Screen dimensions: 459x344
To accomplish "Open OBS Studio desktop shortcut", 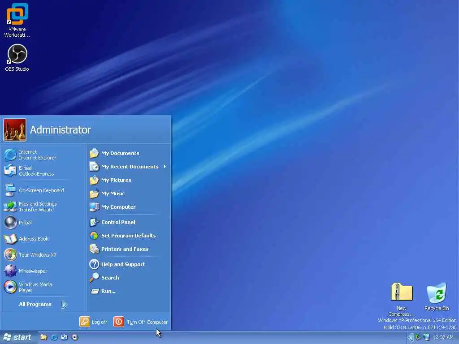I will (17, 58).
